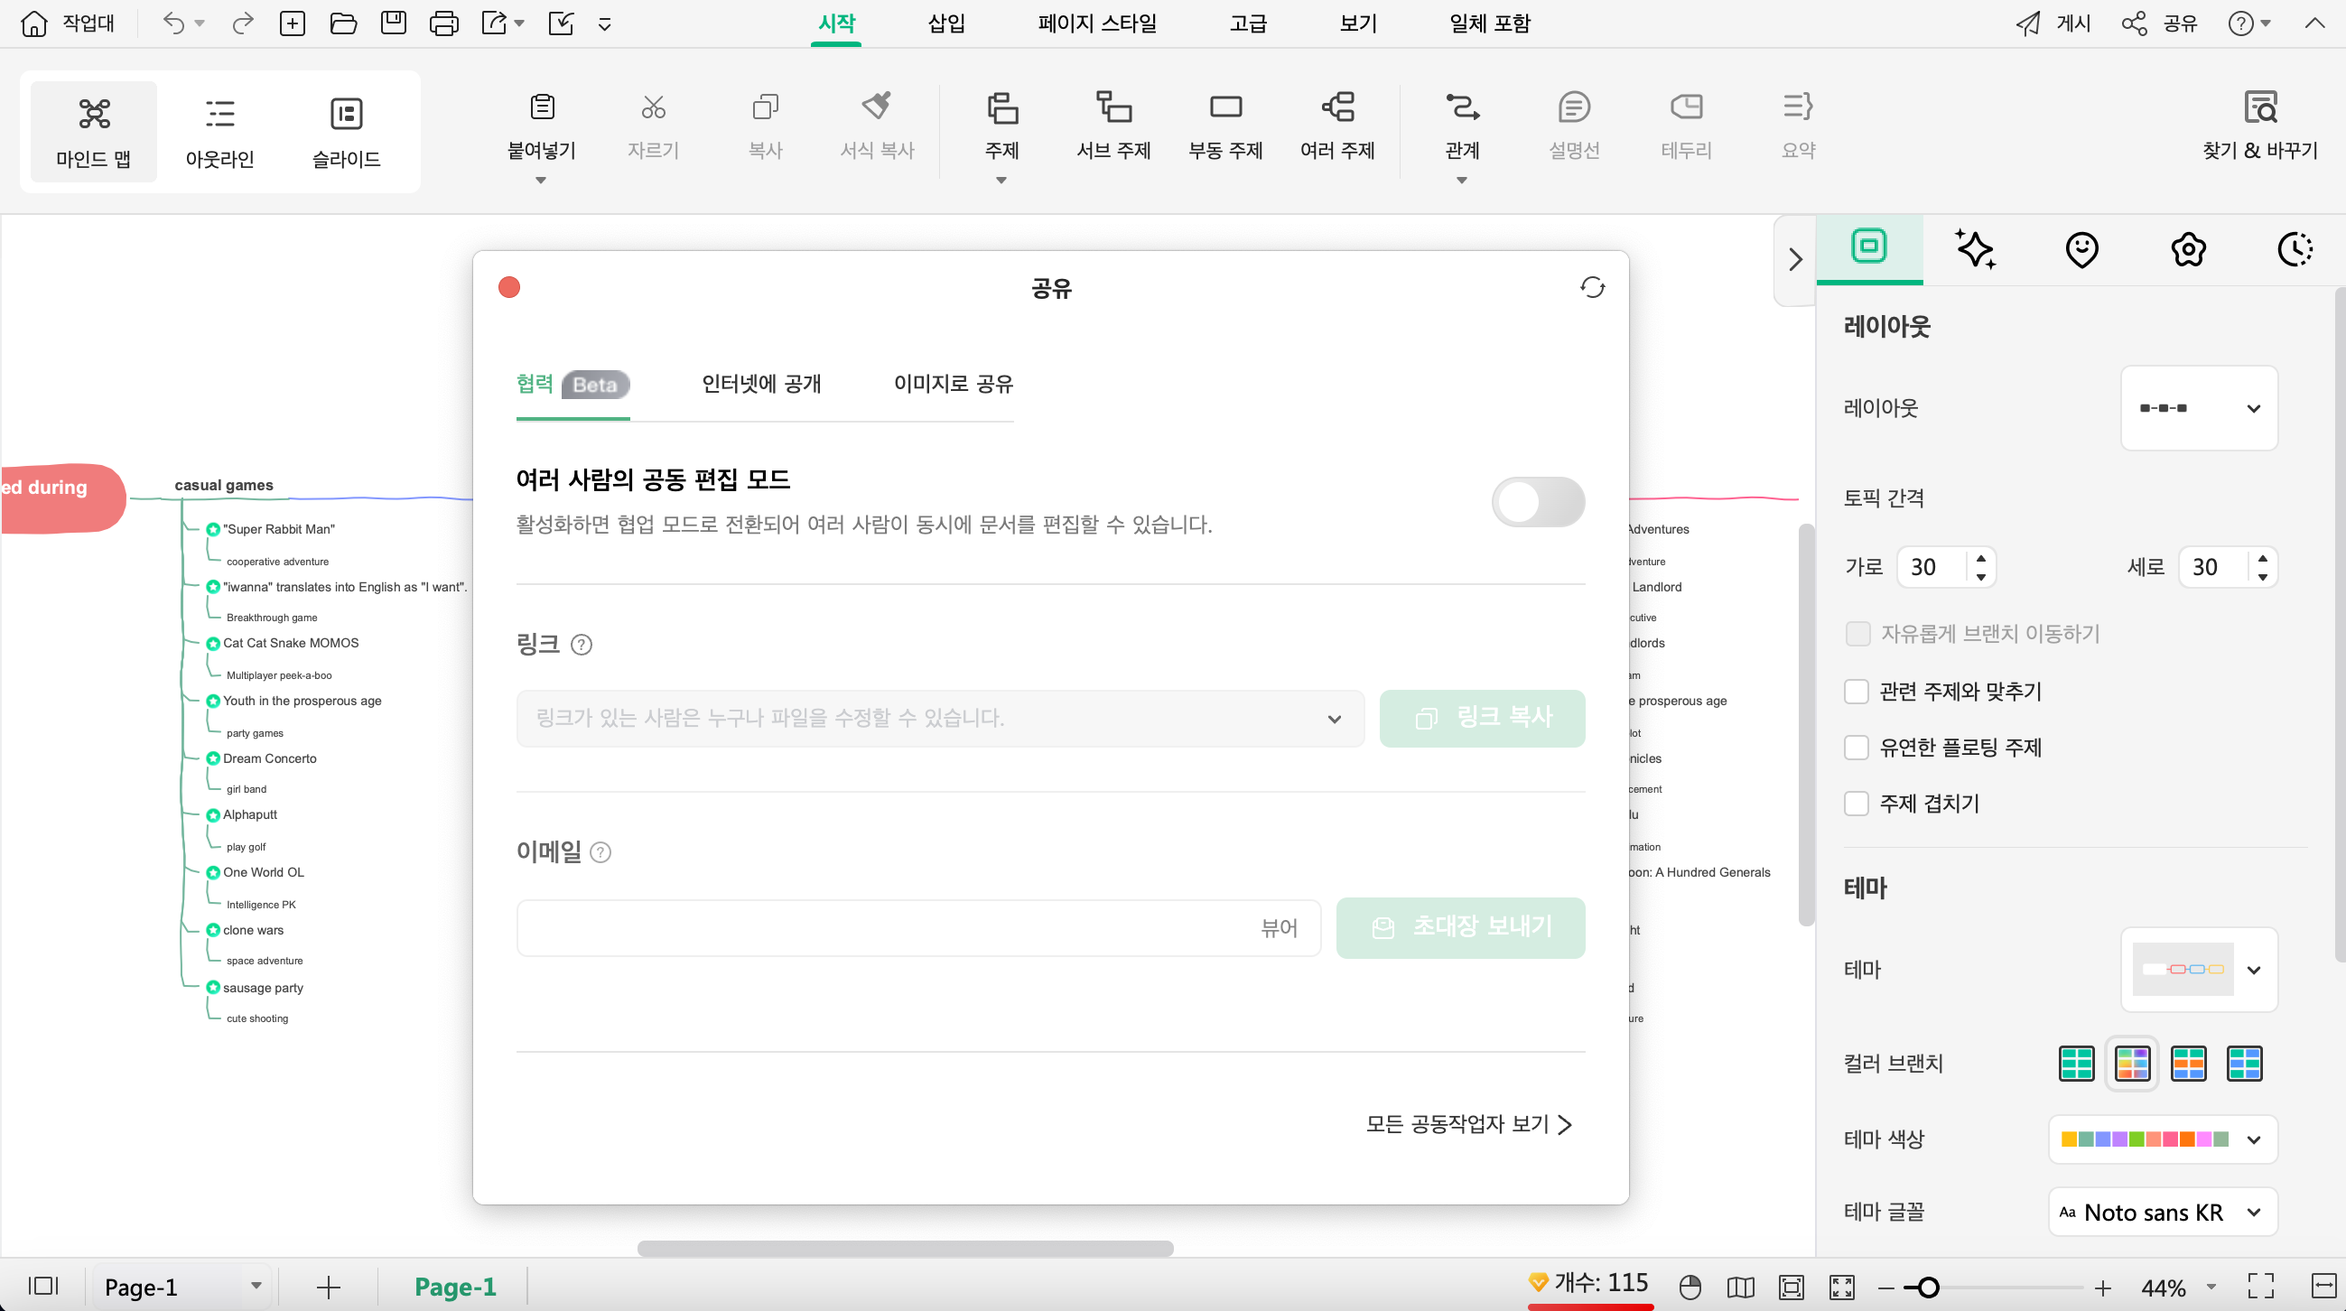Toggle 여러 사람의 공동 편집 모드 switch

pyautogui.click(x=1539, y=501)
